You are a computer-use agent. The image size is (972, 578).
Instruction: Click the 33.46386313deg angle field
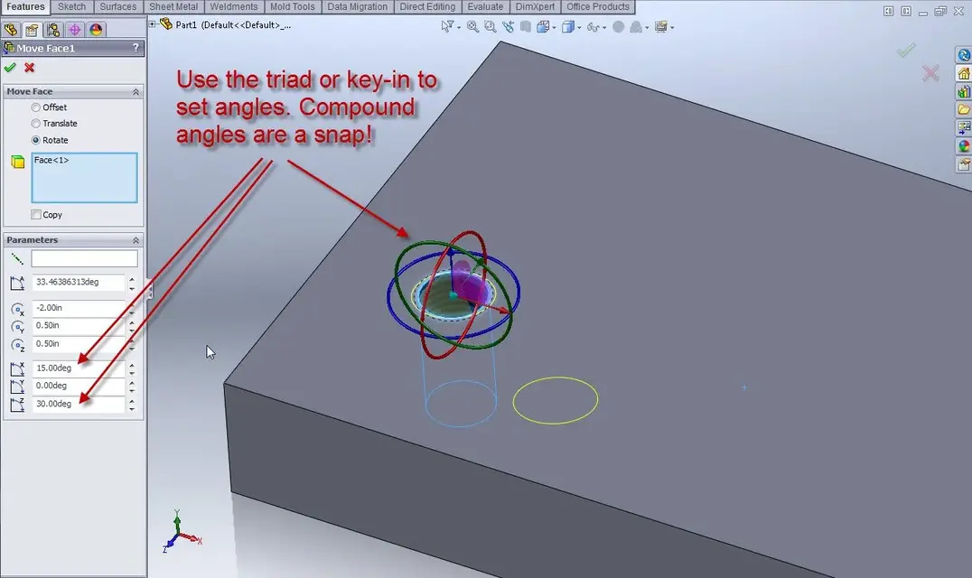click(x=79, y=283)
